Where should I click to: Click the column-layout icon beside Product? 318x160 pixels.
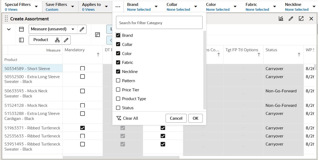point(21,40)
